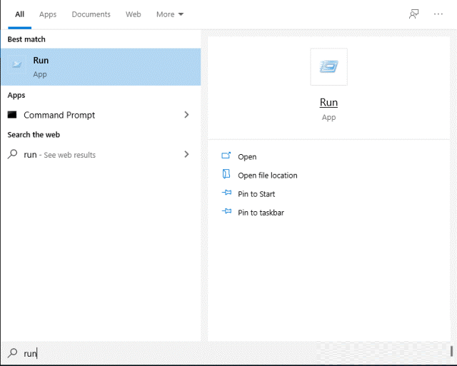
Task: Click the Open file location icon
Action: 226,174
